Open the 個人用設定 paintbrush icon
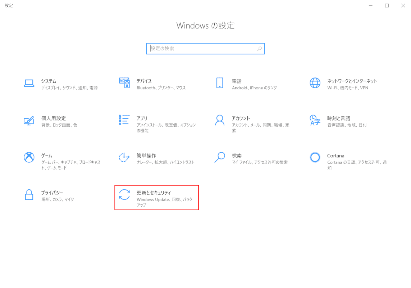 29,121
